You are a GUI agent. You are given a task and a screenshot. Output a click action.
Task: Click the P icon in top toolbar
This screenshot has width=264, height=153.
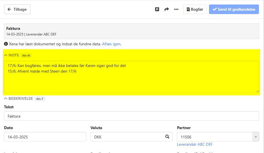[157, 9]
